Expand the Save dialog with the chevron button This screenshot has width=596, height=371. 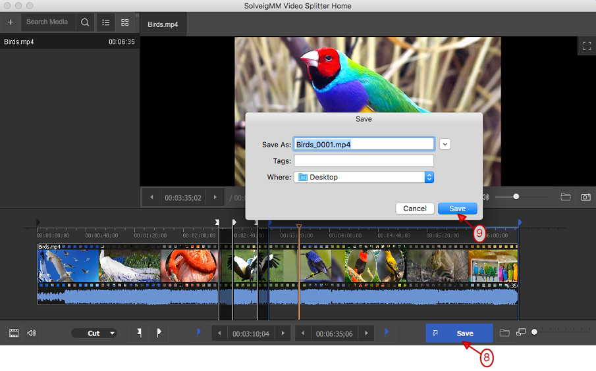tap(445, 144)
